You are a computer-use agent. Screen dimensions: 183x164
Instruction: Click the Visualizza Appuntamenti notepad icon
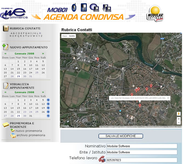pyautogui.click(x=5, y=86)
